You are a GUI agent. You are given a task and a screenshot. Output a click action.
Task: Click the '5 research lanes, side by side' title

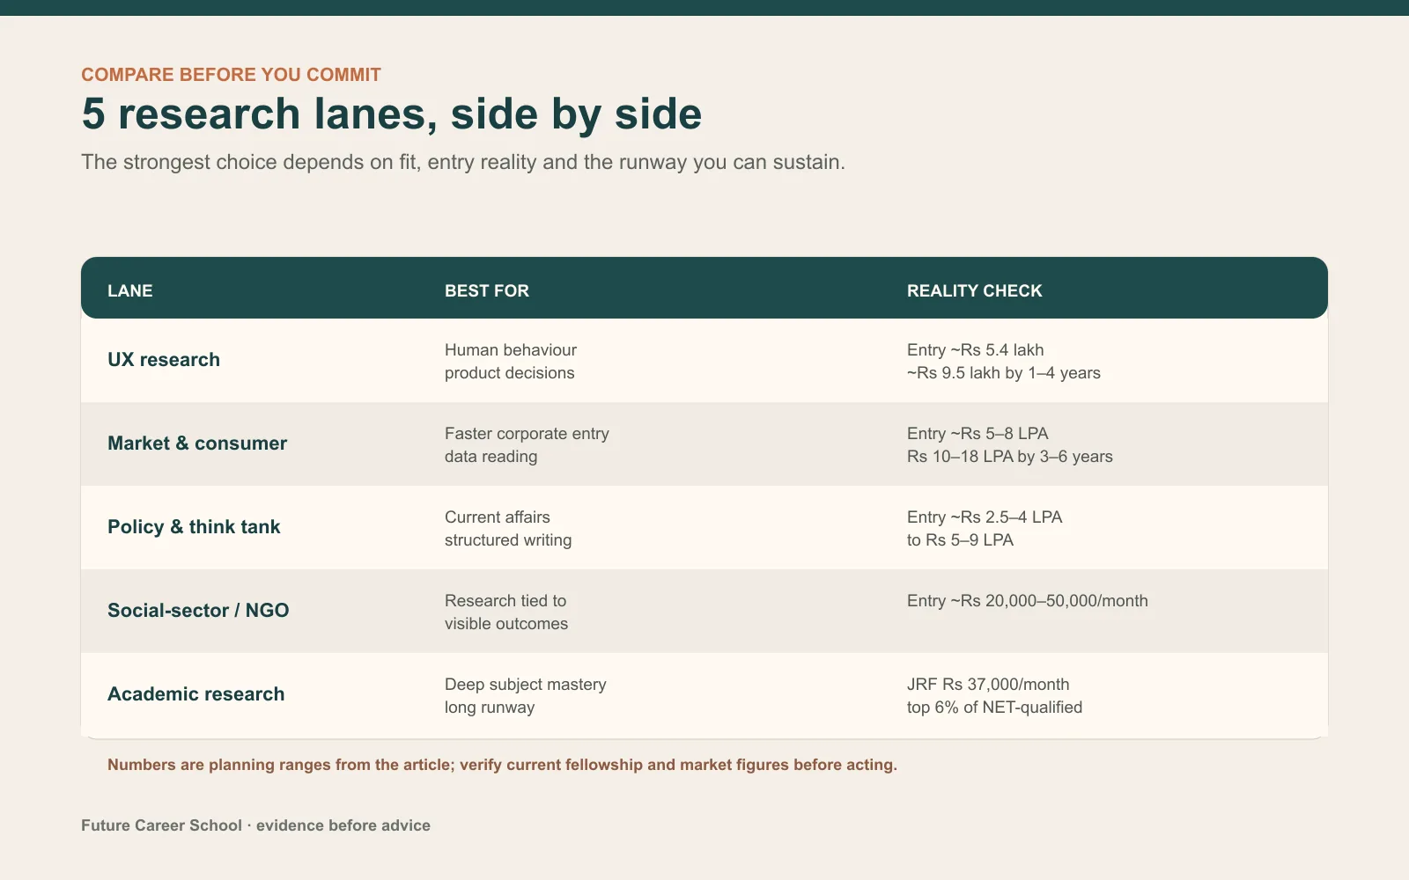(392, 114)
